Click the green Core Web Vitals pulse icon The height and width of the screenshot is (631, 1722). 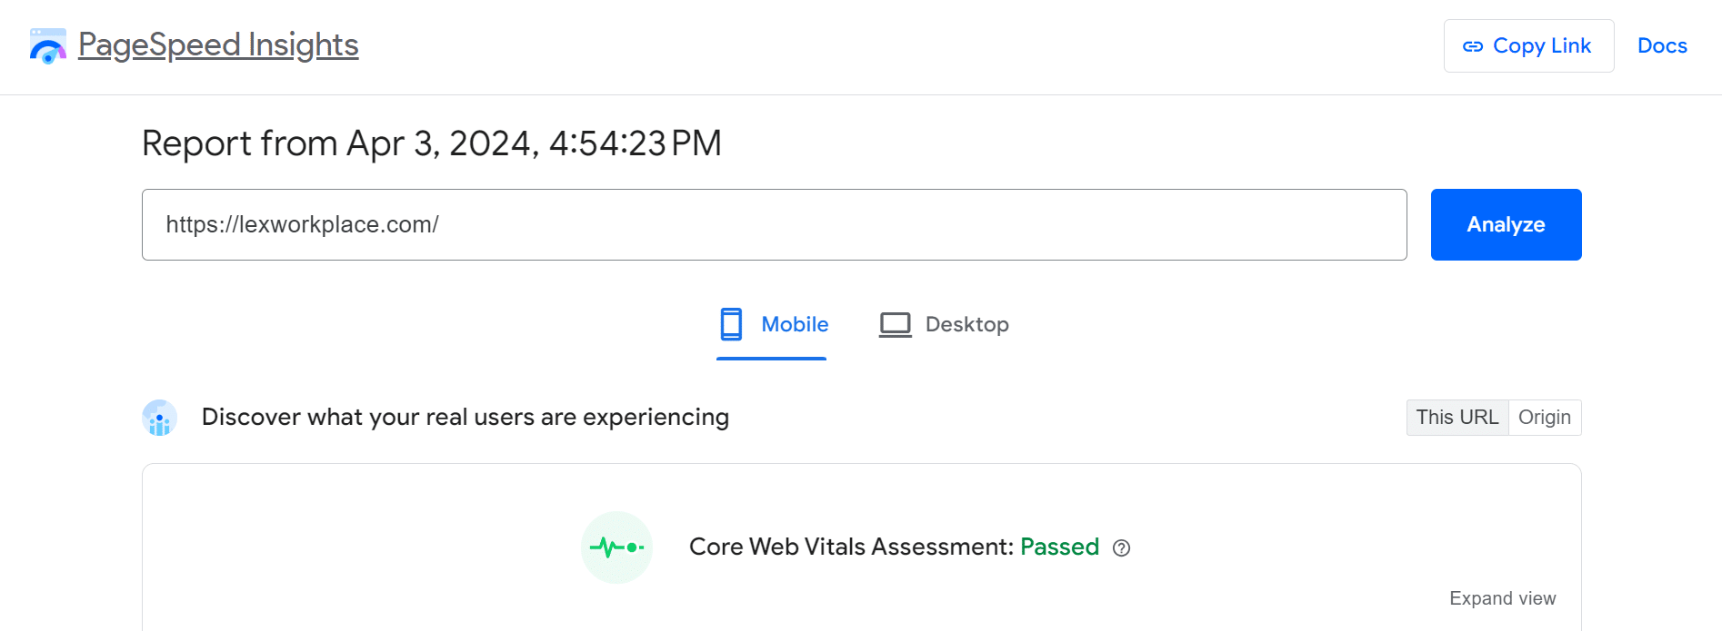[617, 547]
